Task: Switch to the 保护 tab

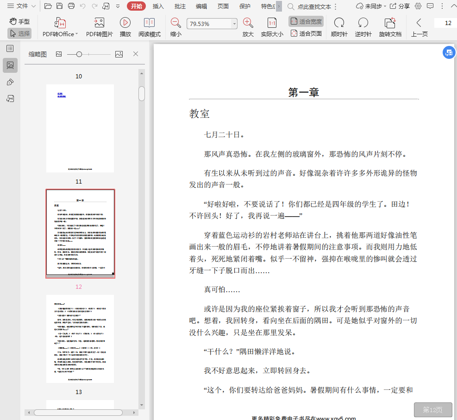Action: coord(245,6)
